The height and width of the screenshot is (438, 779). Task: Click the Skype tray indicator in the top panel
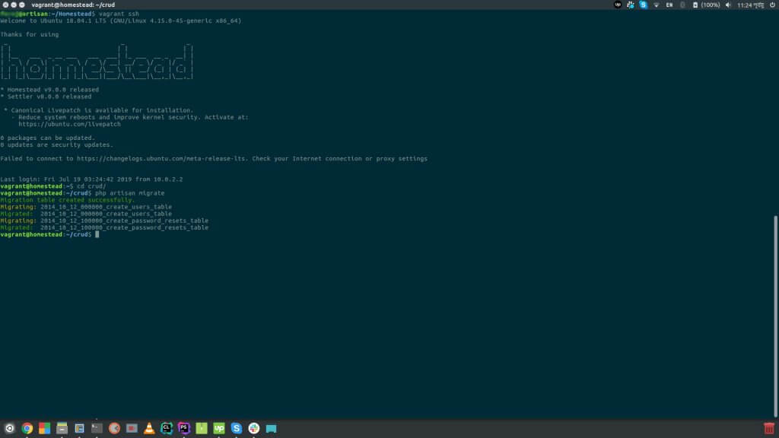pos(644,5)
